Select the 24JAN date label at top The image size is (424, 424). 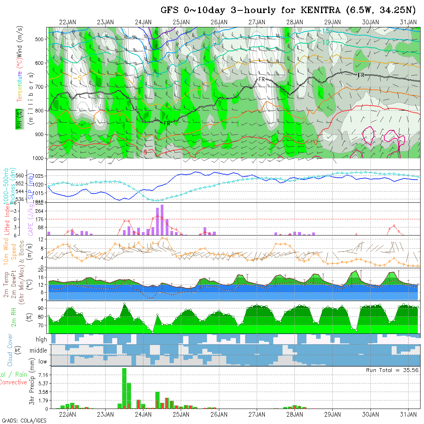pyautogui.click(x=143, y=22)
